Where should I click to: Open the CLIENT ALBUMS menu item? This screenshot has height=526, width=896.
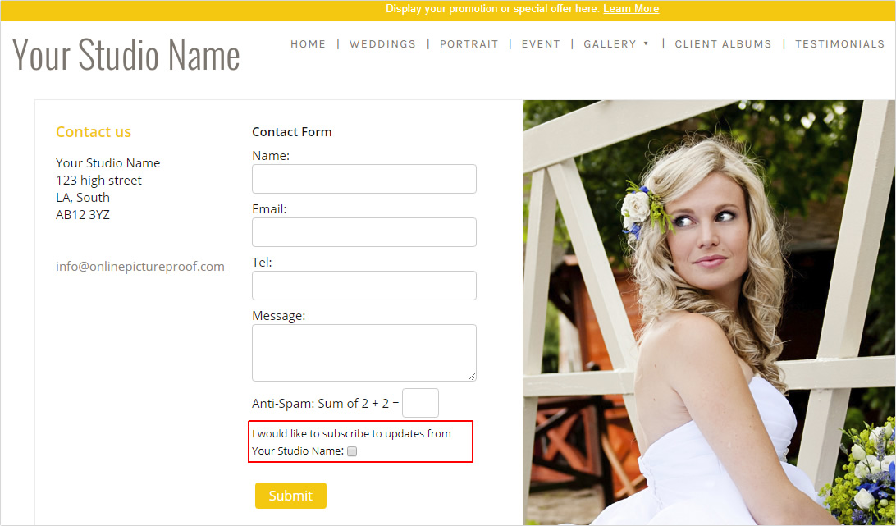tap(723, 44)
